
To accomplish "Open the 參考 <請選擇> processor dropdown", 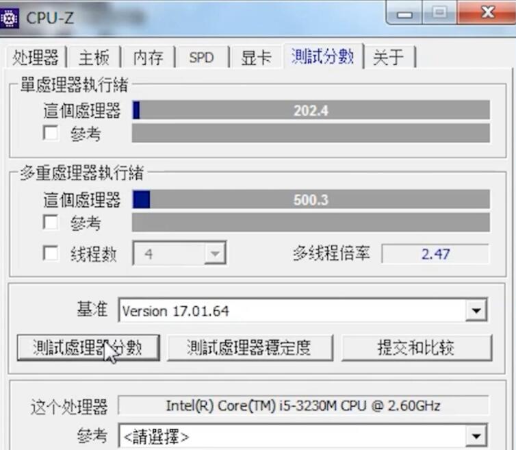I will coord(302,436).
